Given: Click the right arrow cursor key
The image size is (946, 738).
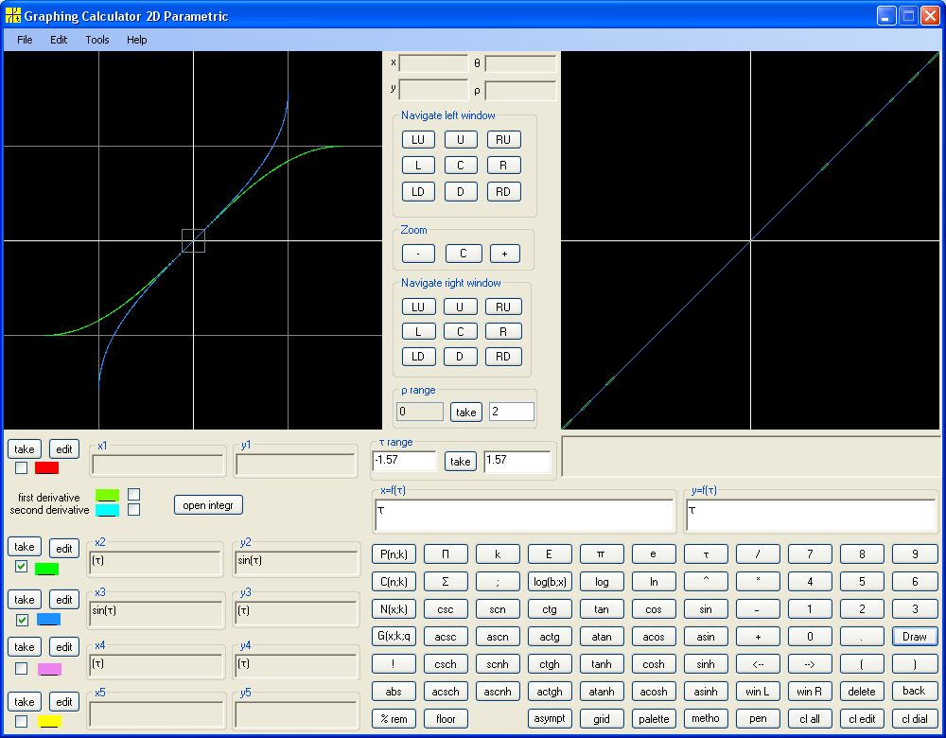Looking at the screenshot, I should coord(810,664).
